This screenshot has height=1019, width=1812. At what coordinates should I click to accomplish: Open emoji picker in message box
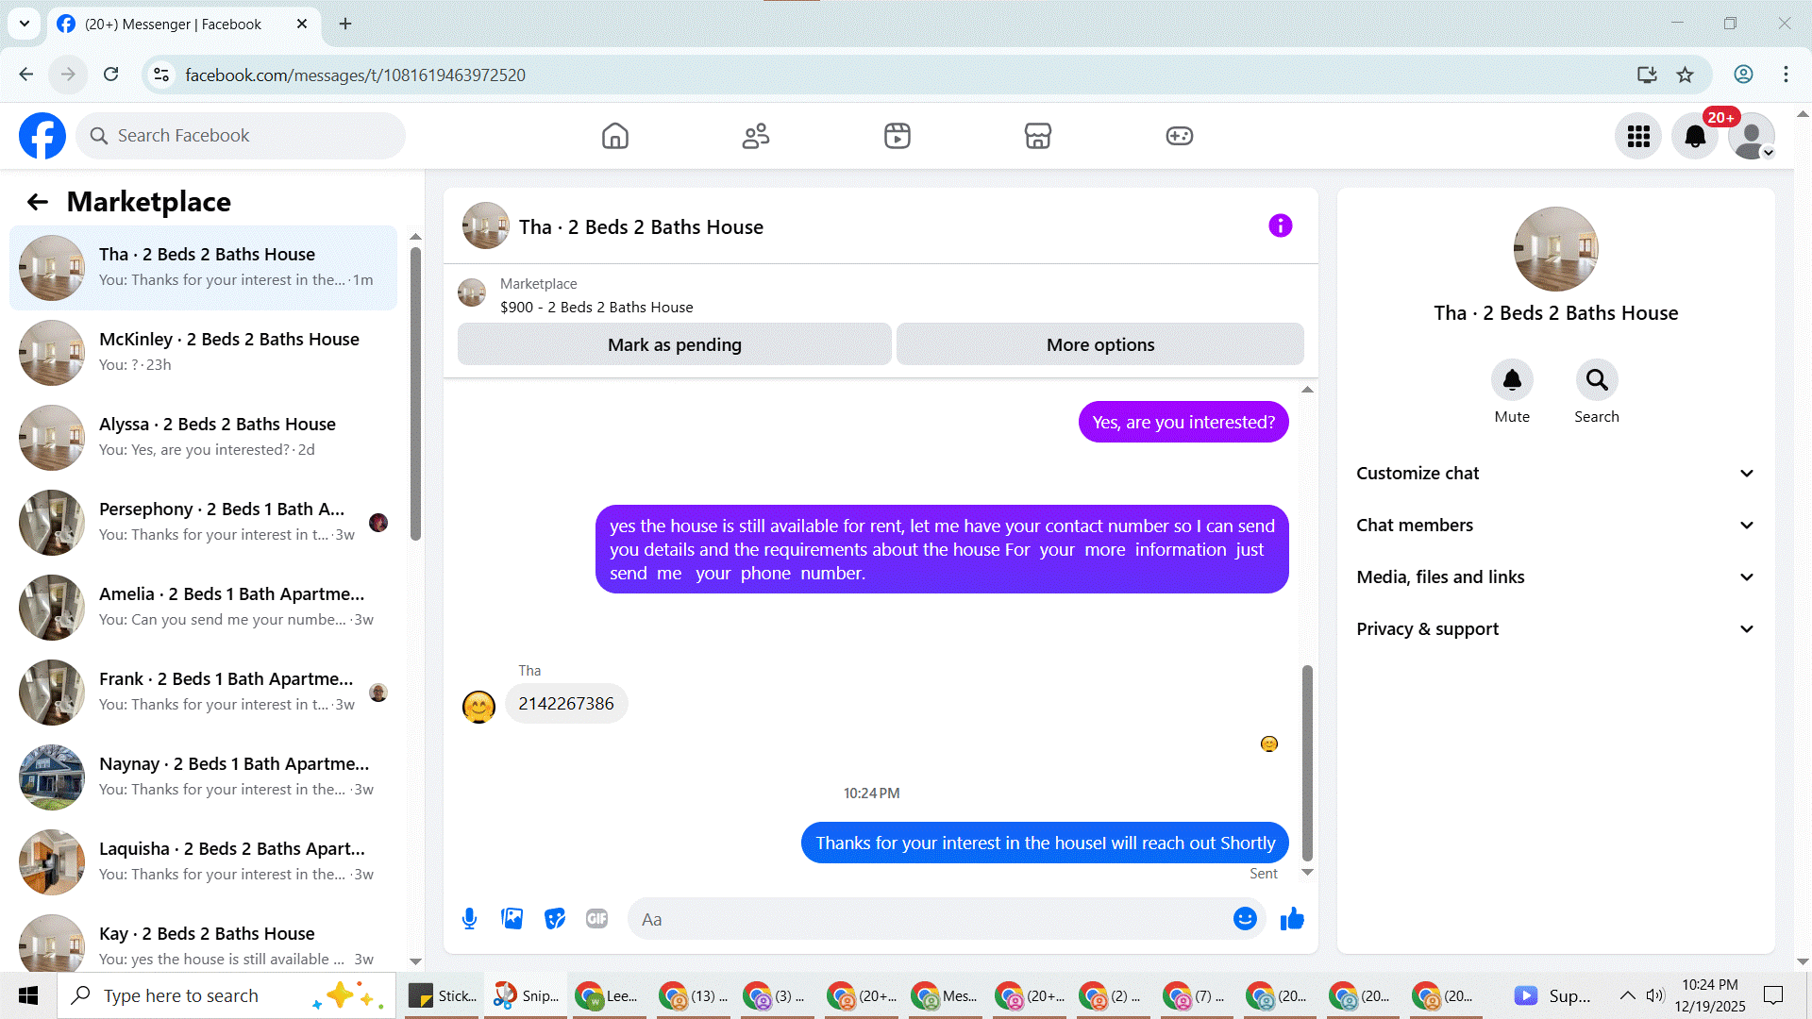[1245, 919]
